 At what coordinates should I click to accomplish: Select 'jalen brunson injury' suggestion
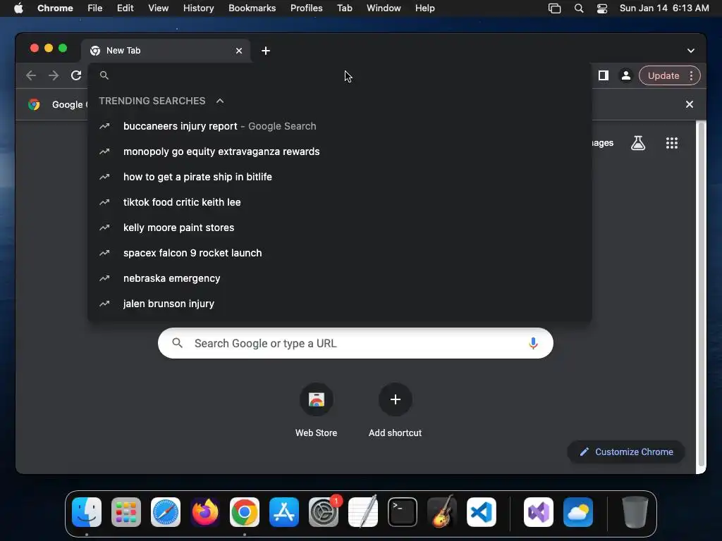340,304
